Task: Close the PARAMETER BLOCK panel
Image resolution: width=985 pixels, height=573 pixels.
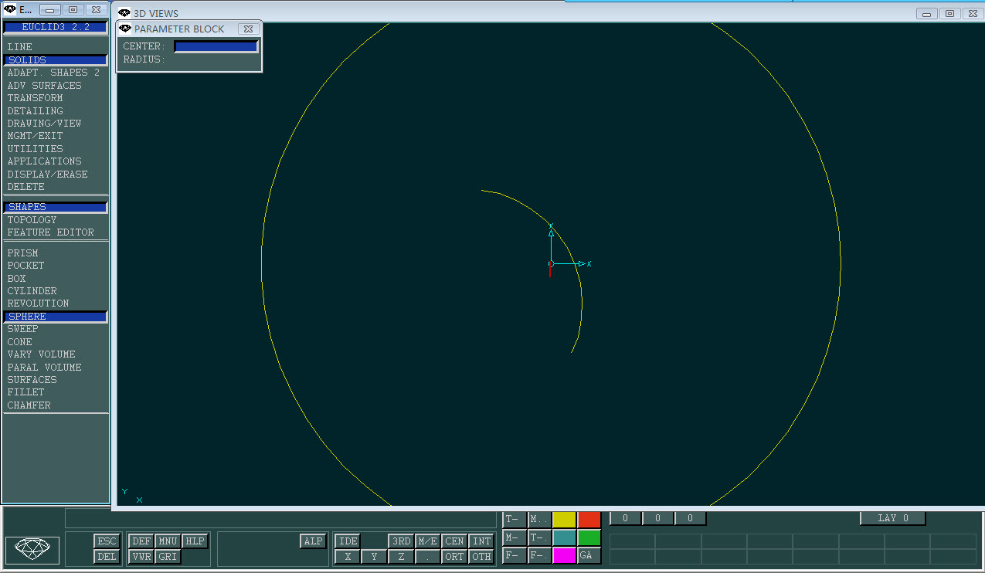Action: click(247, 29)
